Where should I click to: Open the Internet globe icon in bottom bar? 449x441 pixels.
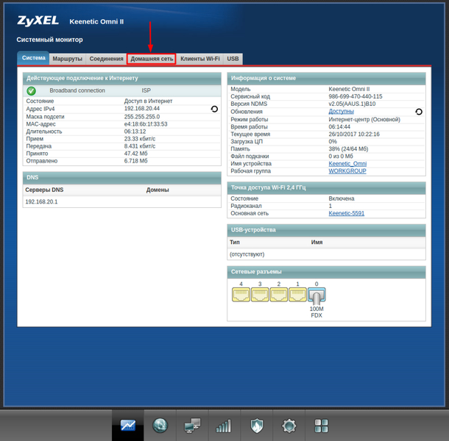(160, 426)
